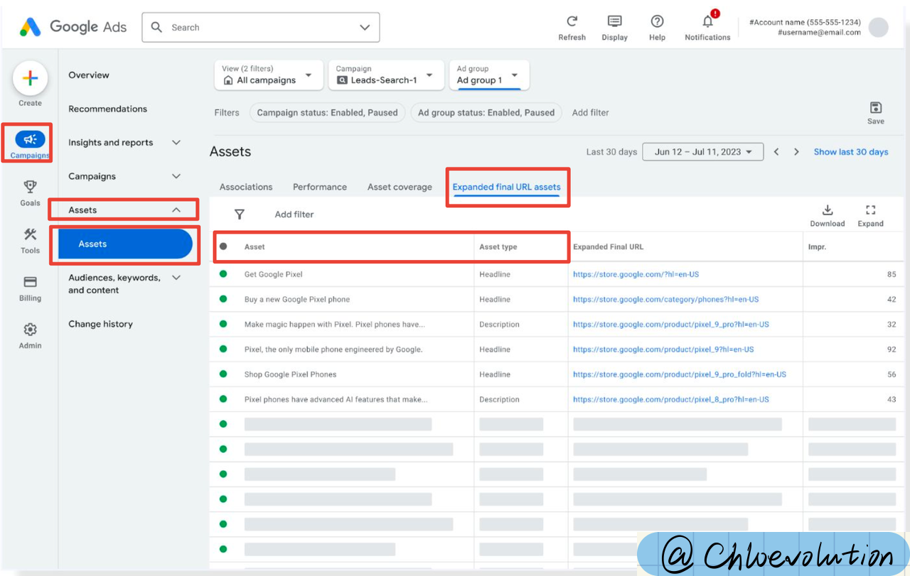Click the status column header dot
910x576 pixels.
[x=223, y=246]
